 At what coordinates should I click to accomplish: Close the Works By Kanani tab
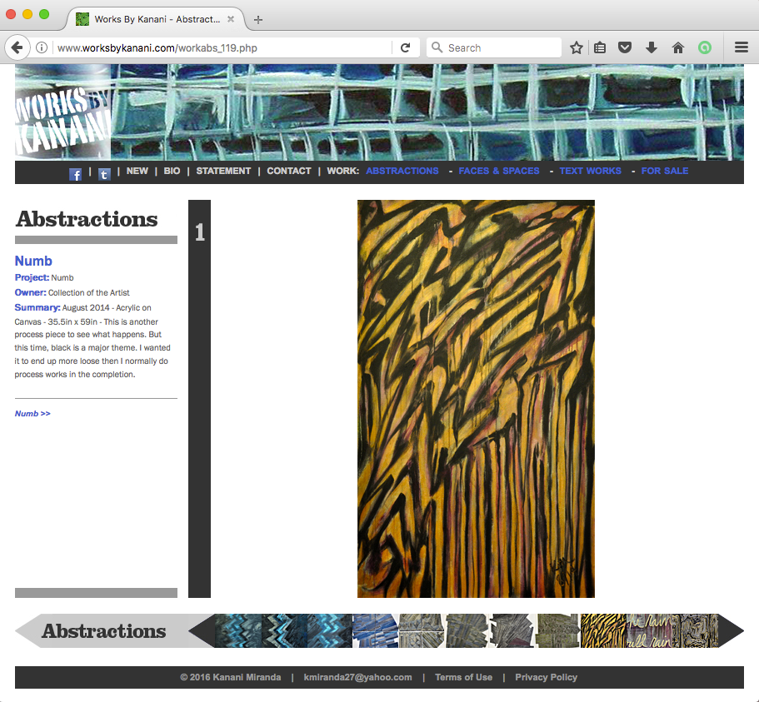tap(231, 19)
